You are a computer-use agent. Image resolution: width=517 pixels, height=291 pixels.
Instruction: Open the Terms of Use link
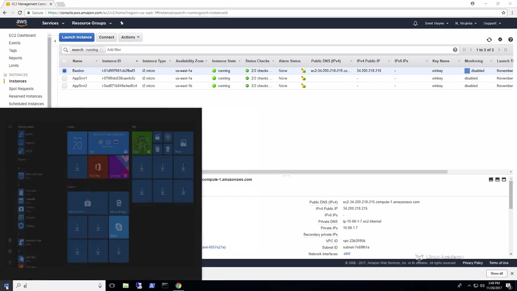tap(499, 263)
